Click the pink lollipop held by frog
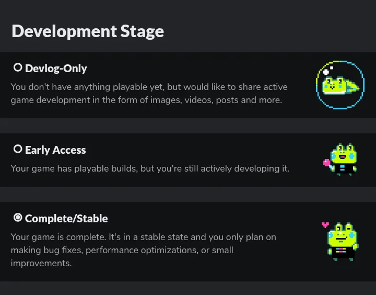The width and height of the screenshot is (376, 295). (x=326, y=163)
